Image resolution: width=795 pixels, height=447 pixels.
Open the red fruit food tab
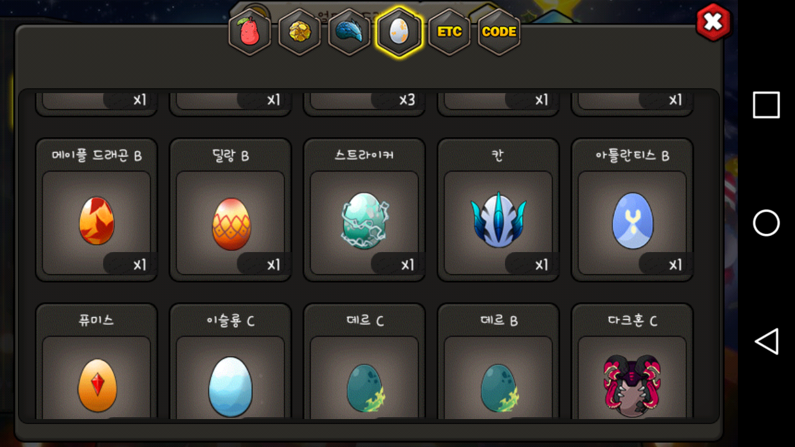coord(250,32)
